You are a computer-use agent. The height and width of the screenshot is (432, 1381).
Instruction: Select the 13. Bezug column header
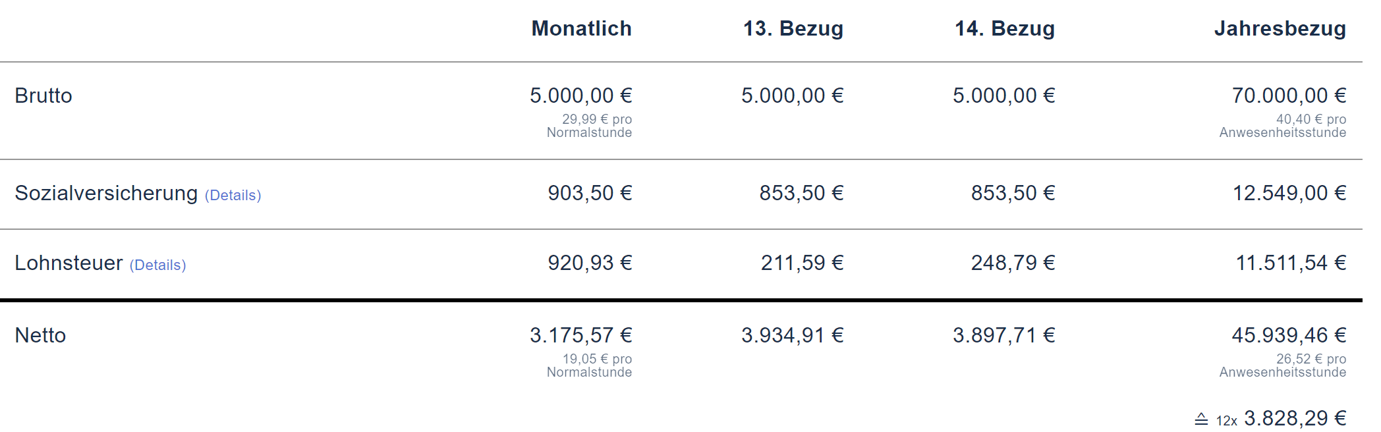[x=793, y=28]
